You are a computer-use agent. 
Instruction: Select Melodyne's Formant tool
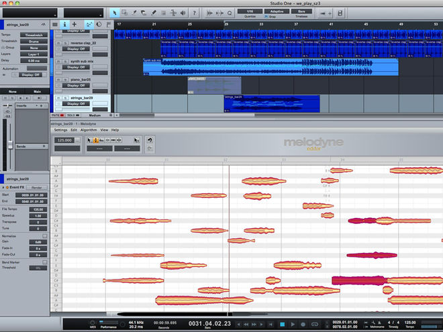[x=101, y=140]
